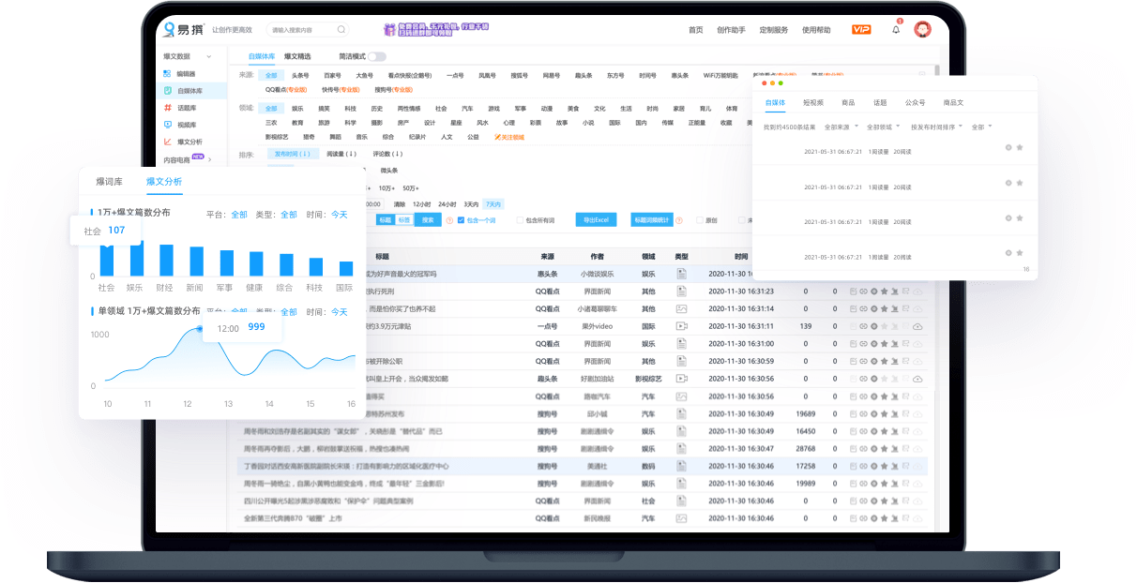Open the VIP badge icon

[x=861, y=30]
